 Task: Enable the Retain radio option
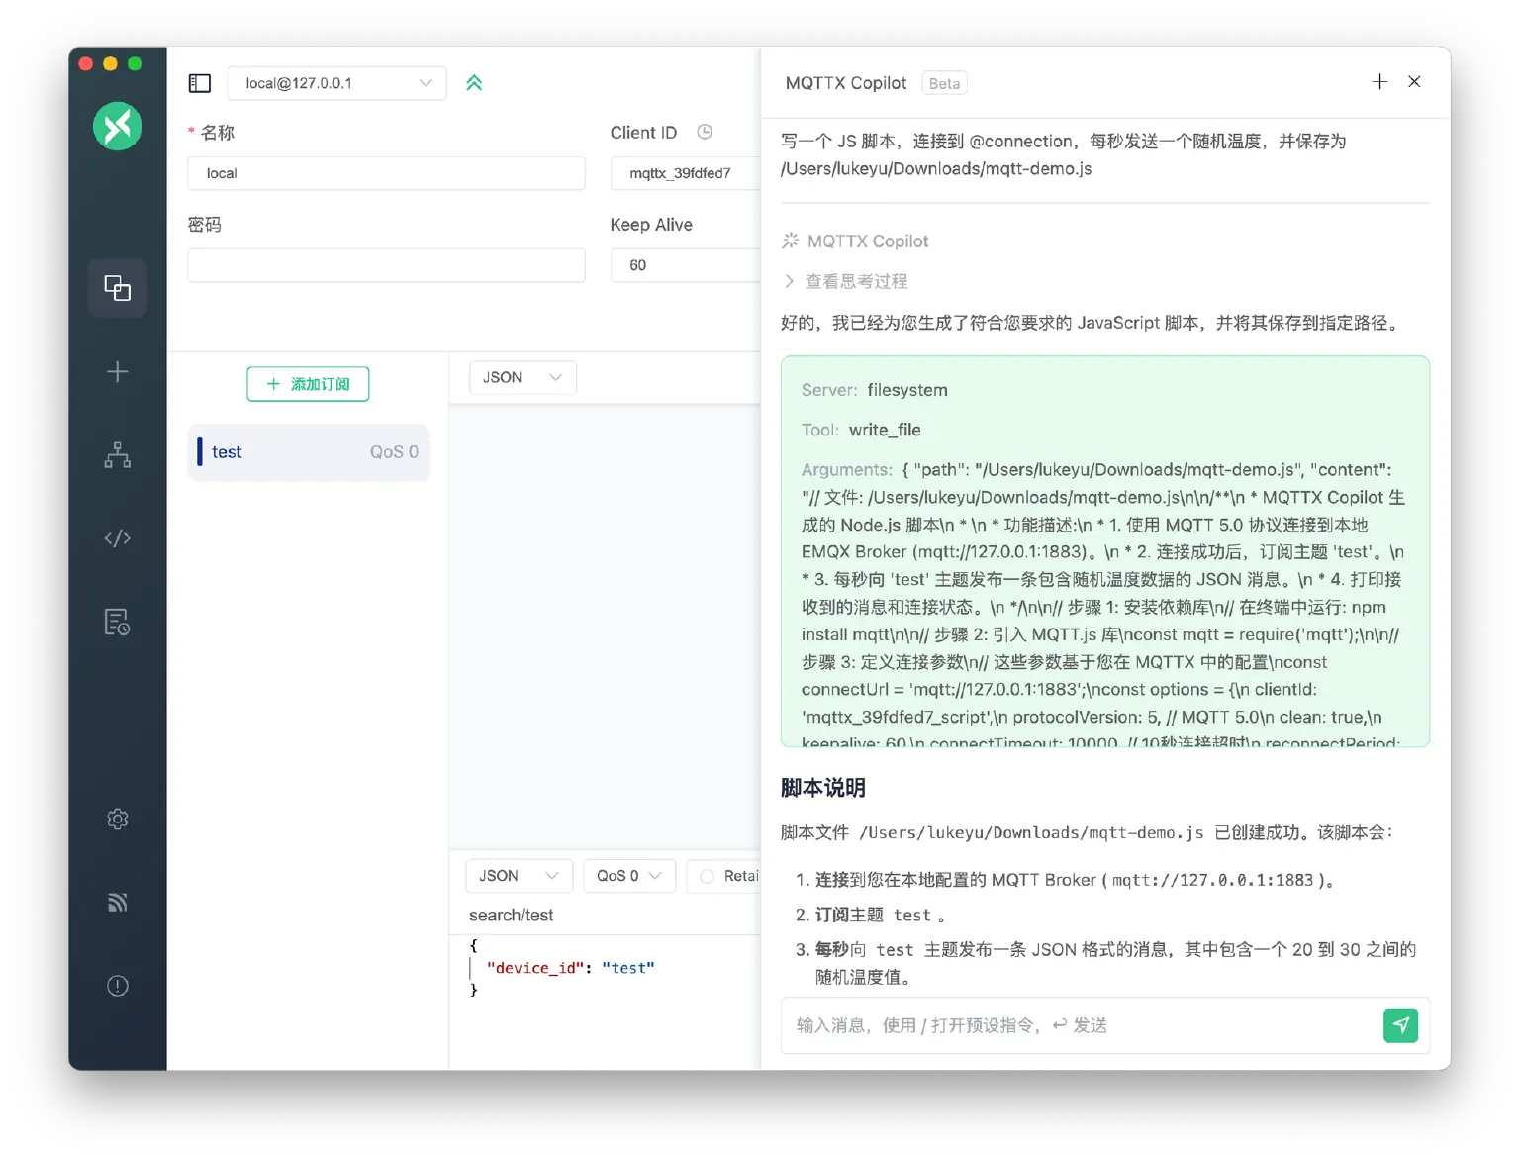(x=708, y=876)
